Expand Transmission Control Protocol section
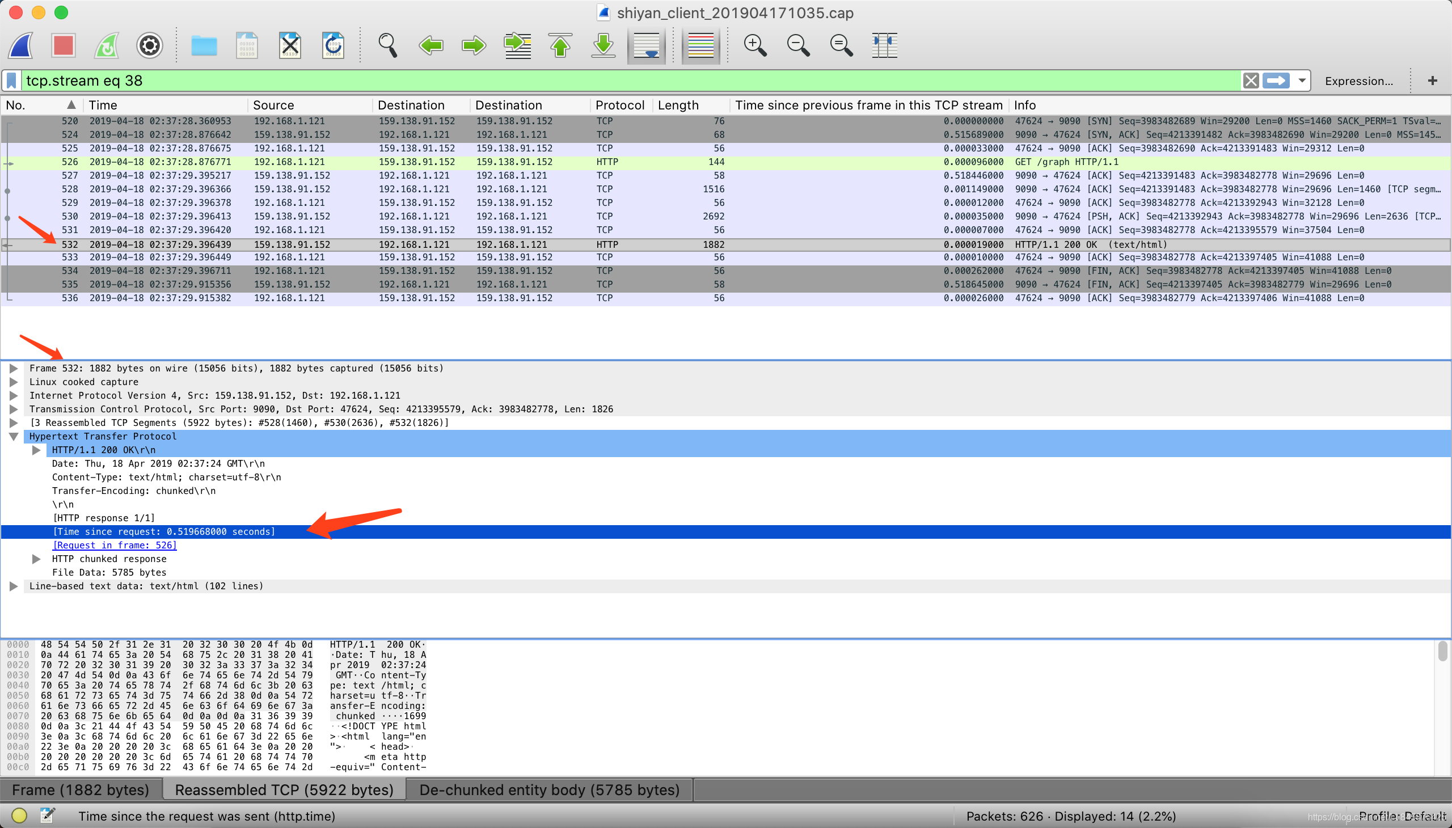Image resolution: width=1452 pixels, height=828 pixels. click(x=14, y=409)
